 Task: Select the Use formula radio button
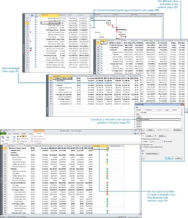coord(164,142)
